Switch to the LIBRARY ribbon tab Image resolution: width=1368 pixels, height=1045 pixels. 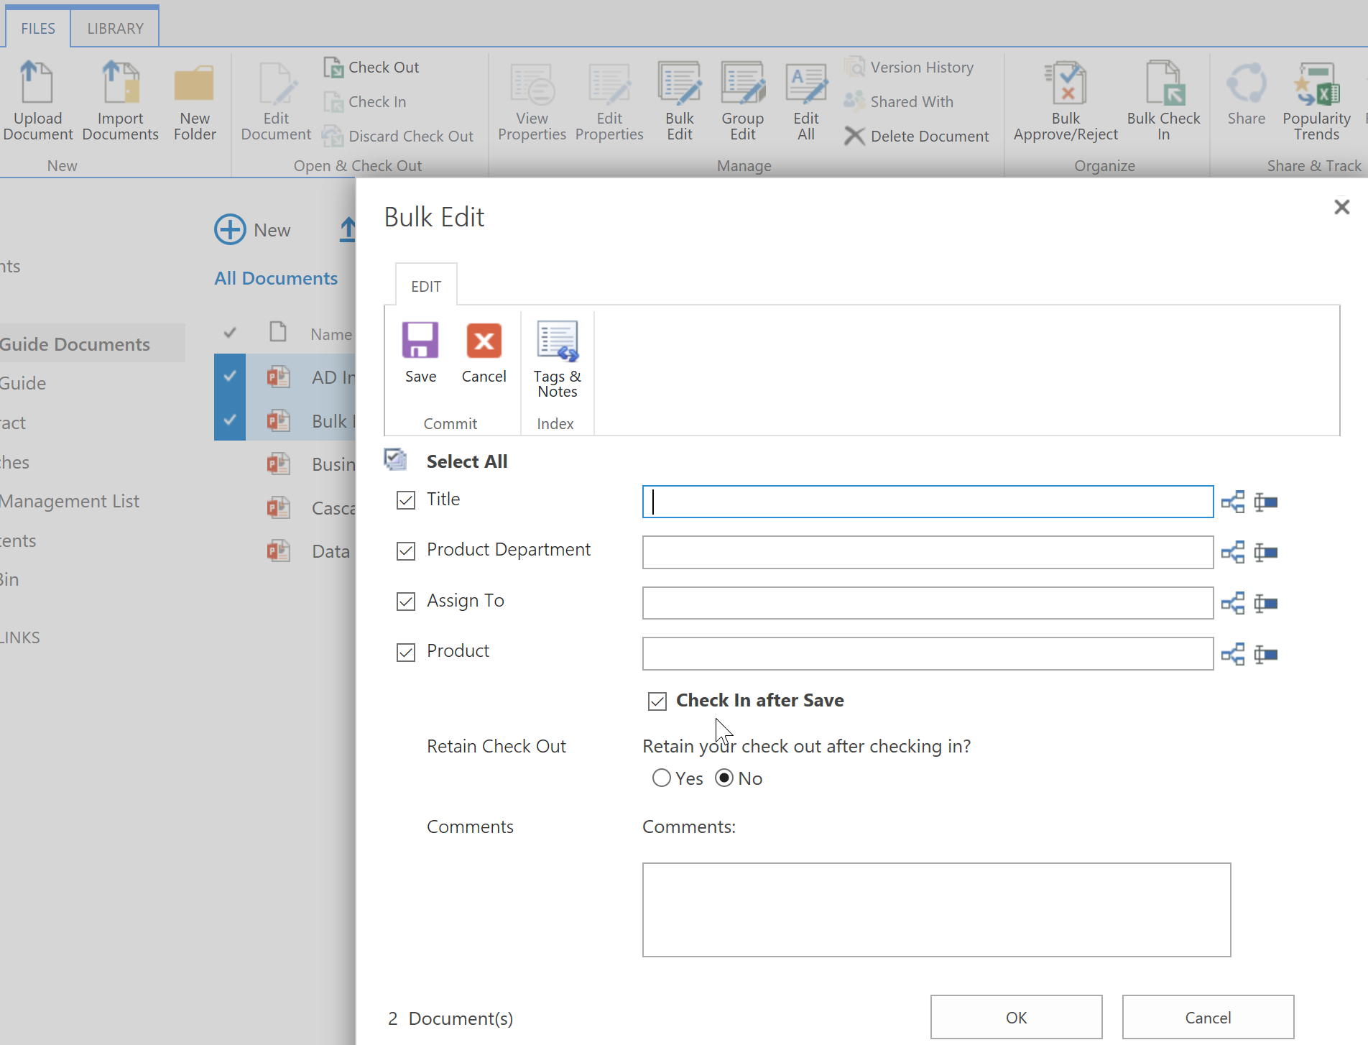point(115,28)
